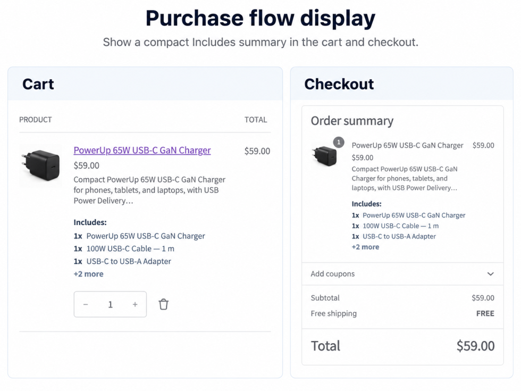521x391 pixels.
Task: Click the 'Subtotal' row label
Action: click(325, 298)
